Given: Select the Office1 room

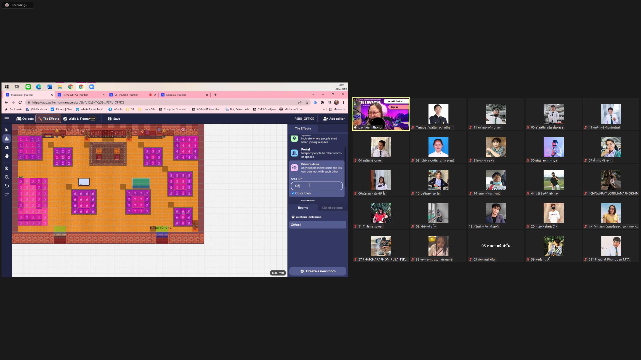Looking at the screenshot, I should [x=318, y=225].
